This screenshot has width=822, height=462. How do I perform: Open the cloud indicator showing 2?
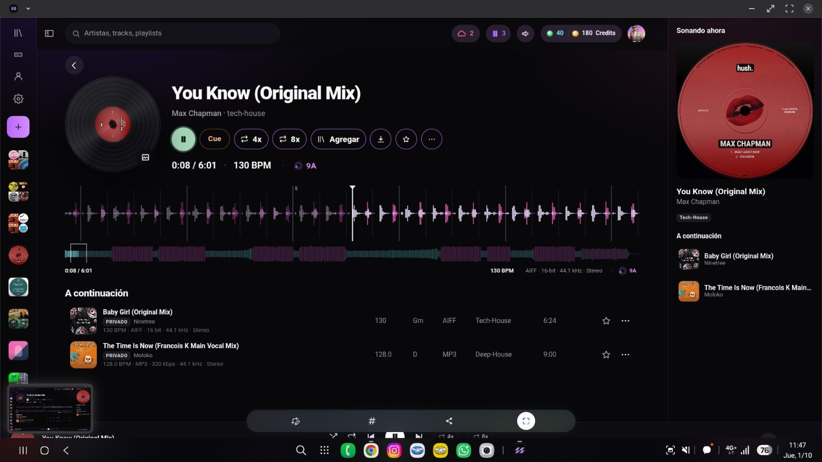[x=466, y=33]
